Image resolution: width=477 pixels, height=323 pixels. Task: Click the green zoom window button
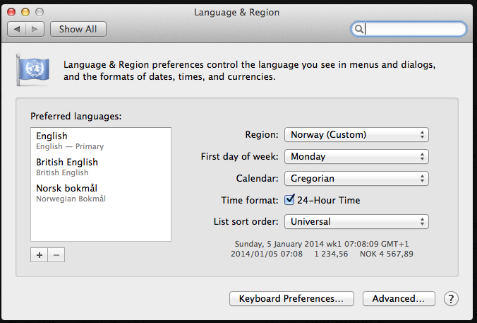[40, 12]
